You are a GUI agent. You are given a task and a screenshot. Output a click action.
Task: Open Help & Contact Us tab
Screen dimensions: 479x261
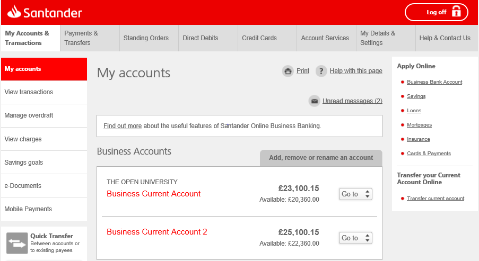point(447,38)
